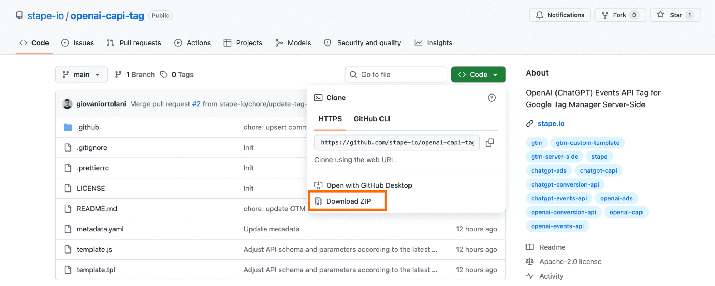Image resolution: width=715 pixels, height=286 pixels.
Task: Click the gtm topic tag
Action: point(537,143)
